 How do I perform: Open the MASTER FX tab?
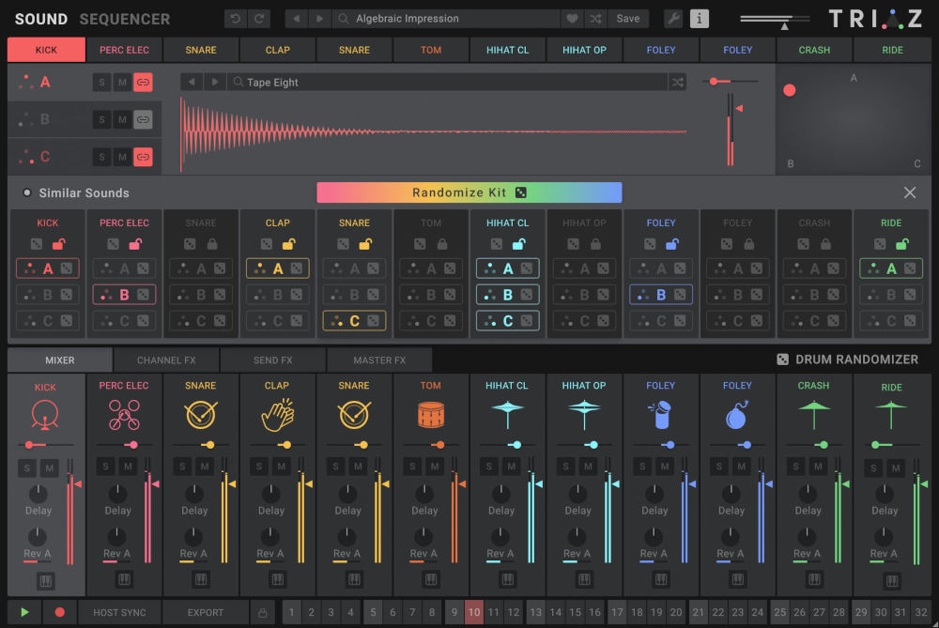point(378,359)
